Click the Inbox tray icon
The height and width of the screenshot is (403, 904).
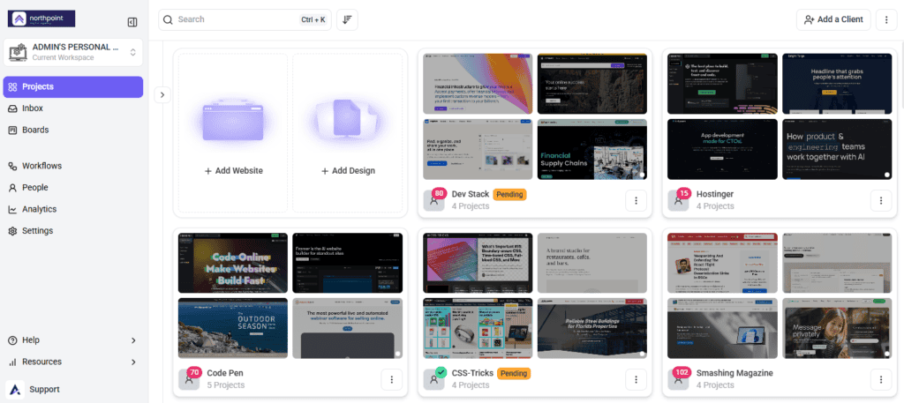click(12, 108)
